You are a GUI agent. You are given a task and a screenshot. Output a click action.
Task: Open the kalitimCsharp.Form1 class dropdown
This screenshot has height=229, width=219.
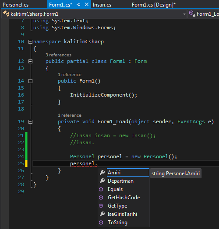[94, 14]
